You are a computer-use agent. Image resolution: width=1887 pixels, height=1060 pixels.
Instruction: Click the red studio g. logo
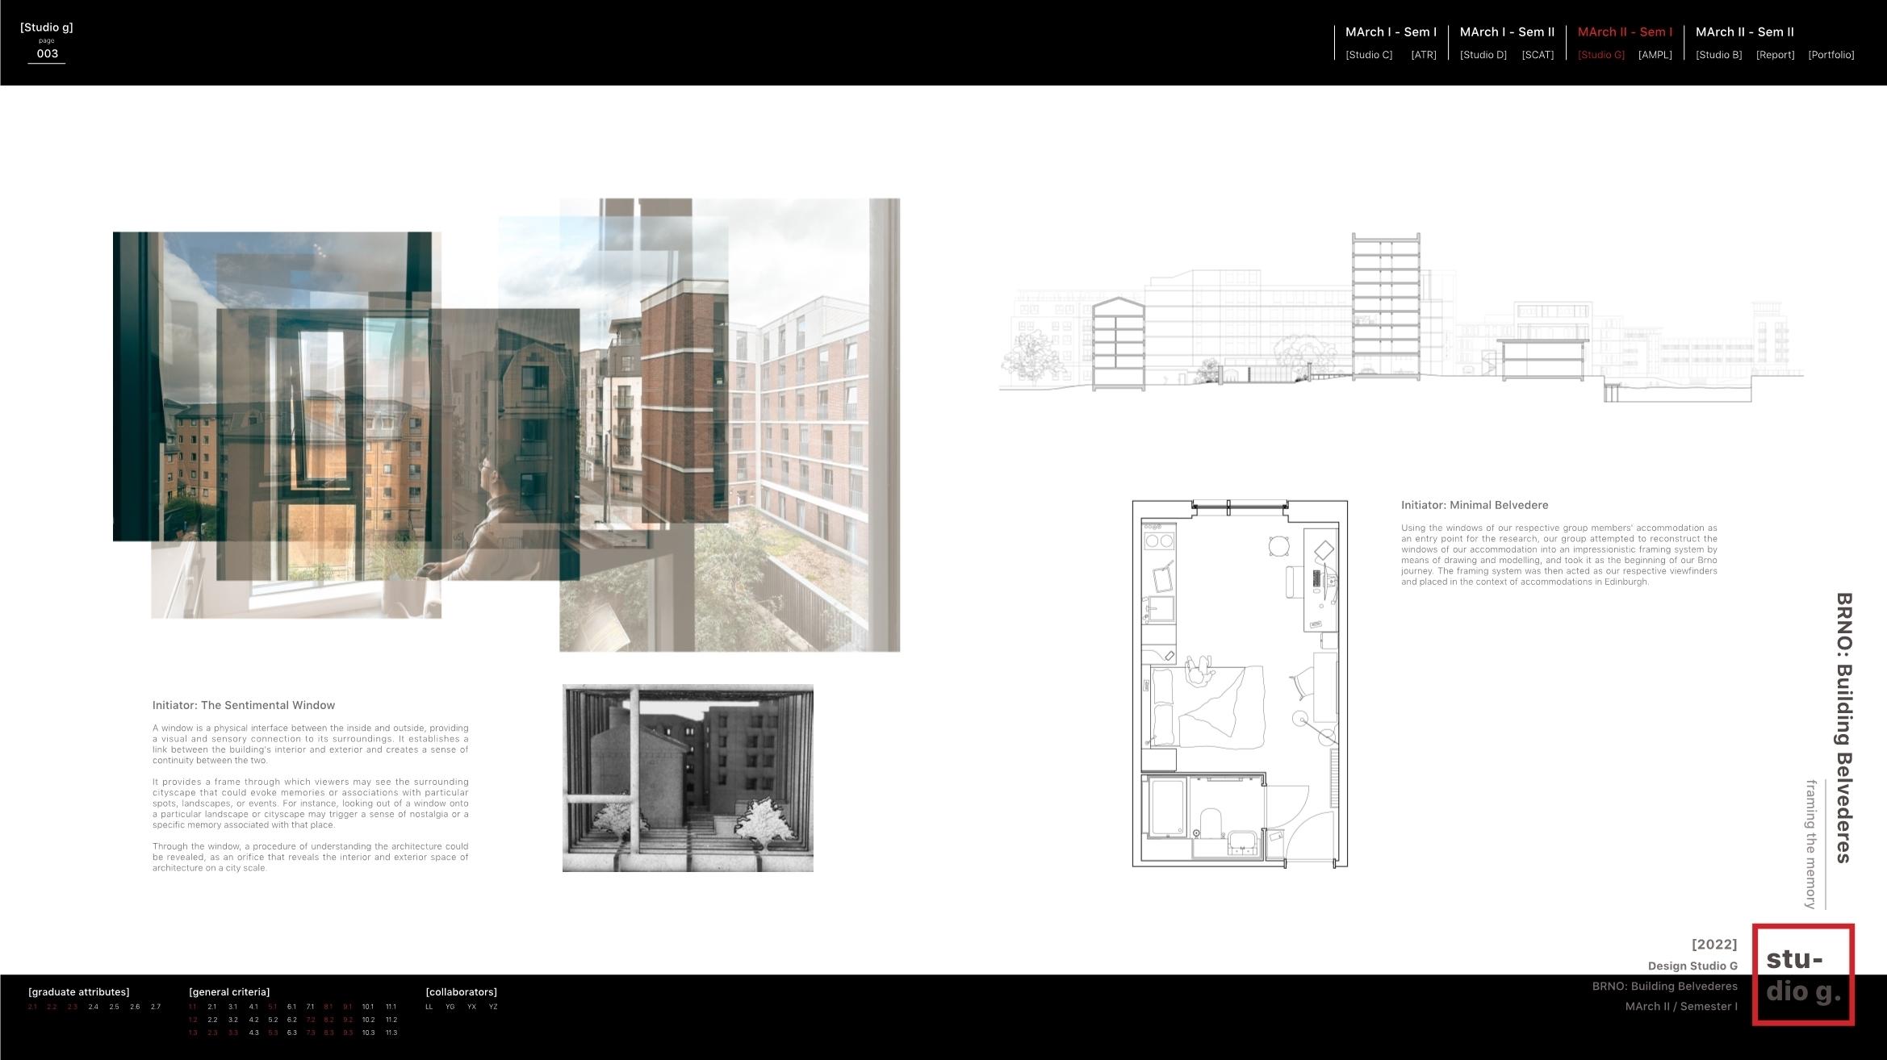pos(1802,974)
